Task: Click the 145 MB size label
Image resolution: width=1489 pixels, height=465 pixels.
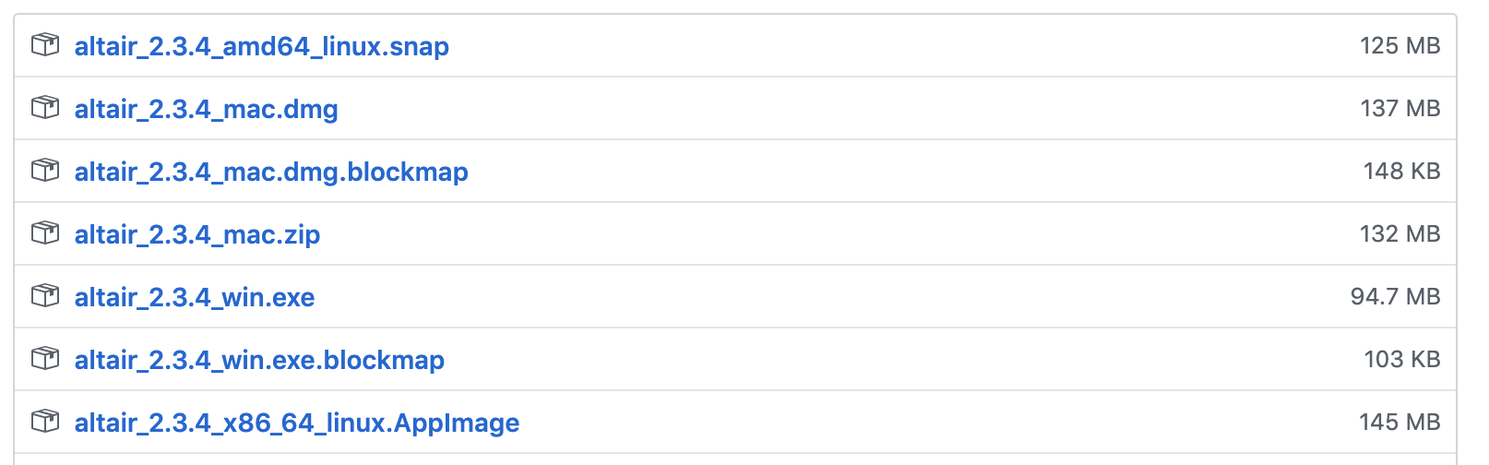Action: coord(1400,422)
